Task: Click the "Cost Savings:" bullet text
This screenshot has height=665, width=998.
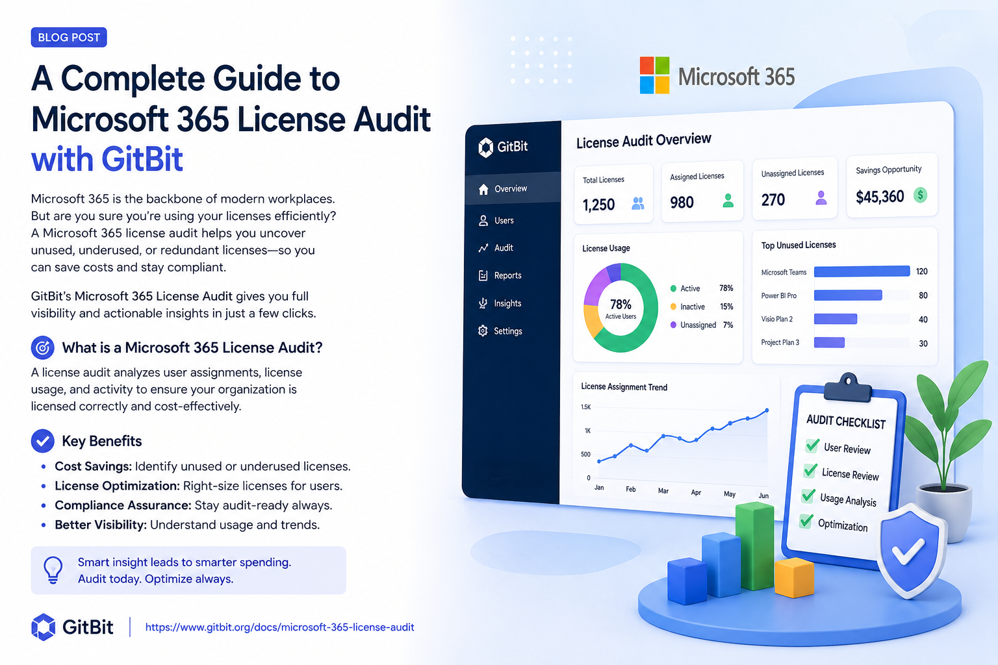Action: pos(93,466)
